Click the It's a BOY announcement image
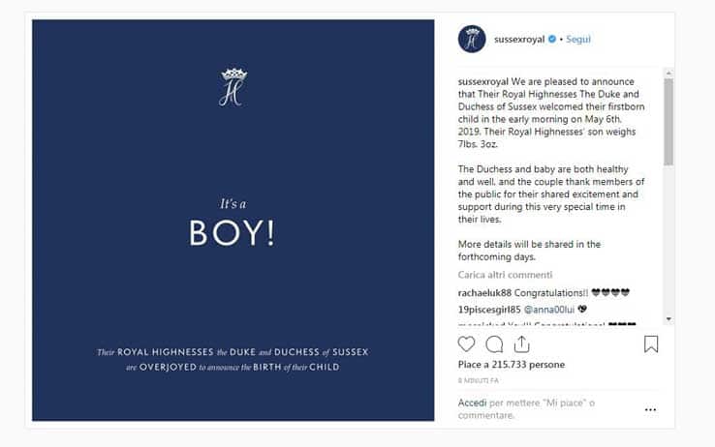The image size is (715, 447). click(x=233, y=220)
